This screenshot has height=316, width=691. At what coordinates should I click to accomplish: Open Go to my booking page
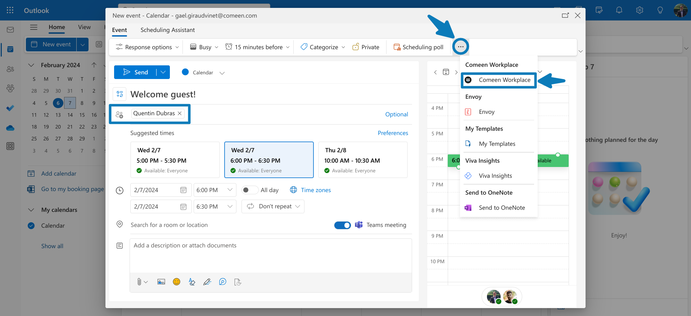click(x=66, y=189)
